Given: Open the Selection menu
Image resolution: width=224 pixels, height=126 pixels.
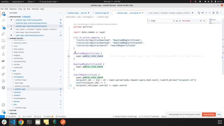Looking at the screenshot, I should 13,9.
